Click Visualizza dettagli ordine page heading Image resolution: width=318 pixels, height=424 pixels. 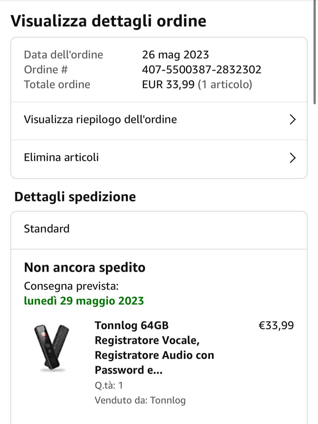109,21
